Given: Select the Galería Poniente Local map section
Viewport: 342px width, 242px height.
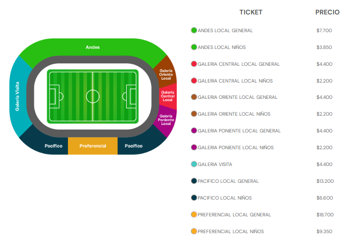Looking at the screenshot, I should click(166, 120).
